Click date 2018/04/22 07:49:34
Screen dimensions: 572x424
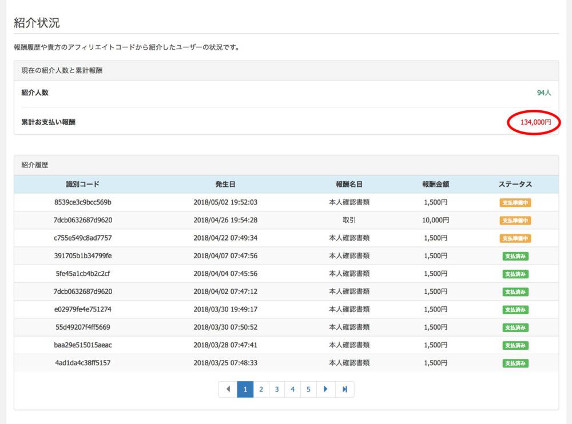[225, 238]
